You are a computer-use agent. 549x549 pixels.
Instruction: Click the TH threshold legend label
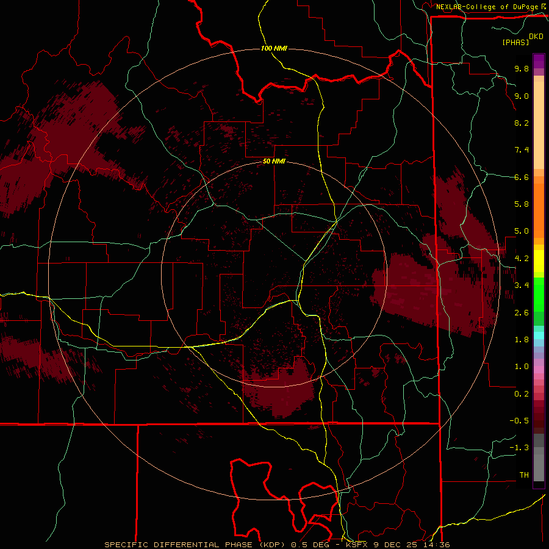coord(524,475)
